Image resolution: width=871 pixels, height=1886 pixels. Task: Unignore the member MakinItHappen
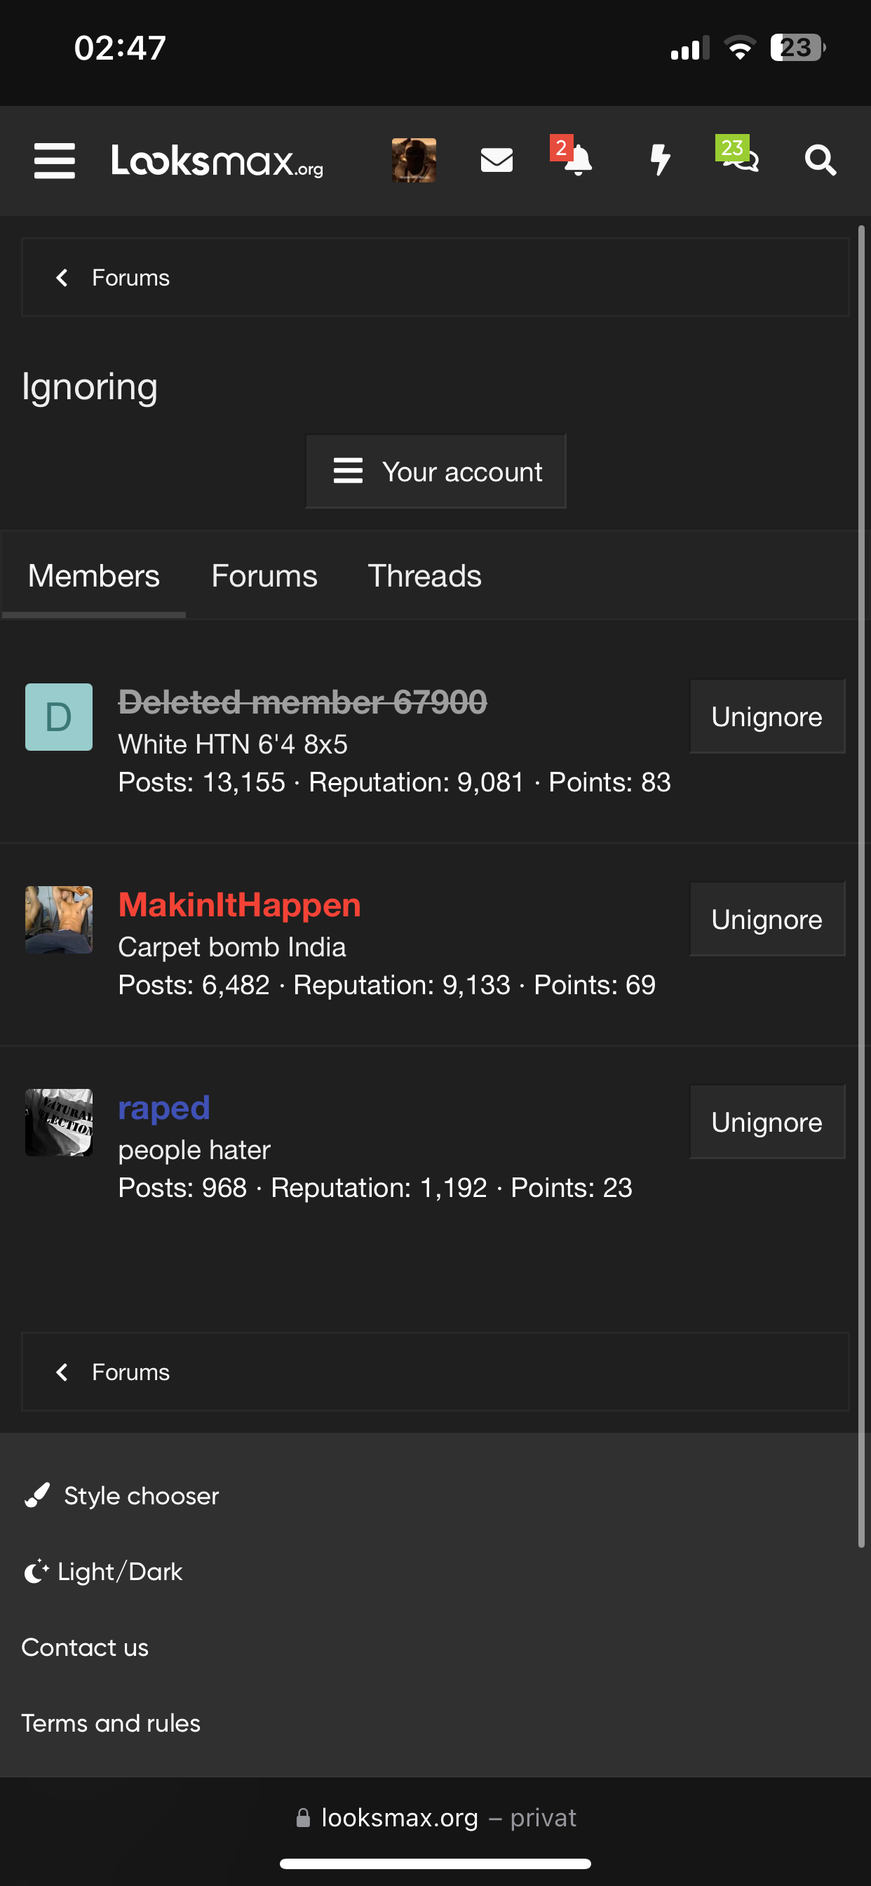tap(767, 920)
